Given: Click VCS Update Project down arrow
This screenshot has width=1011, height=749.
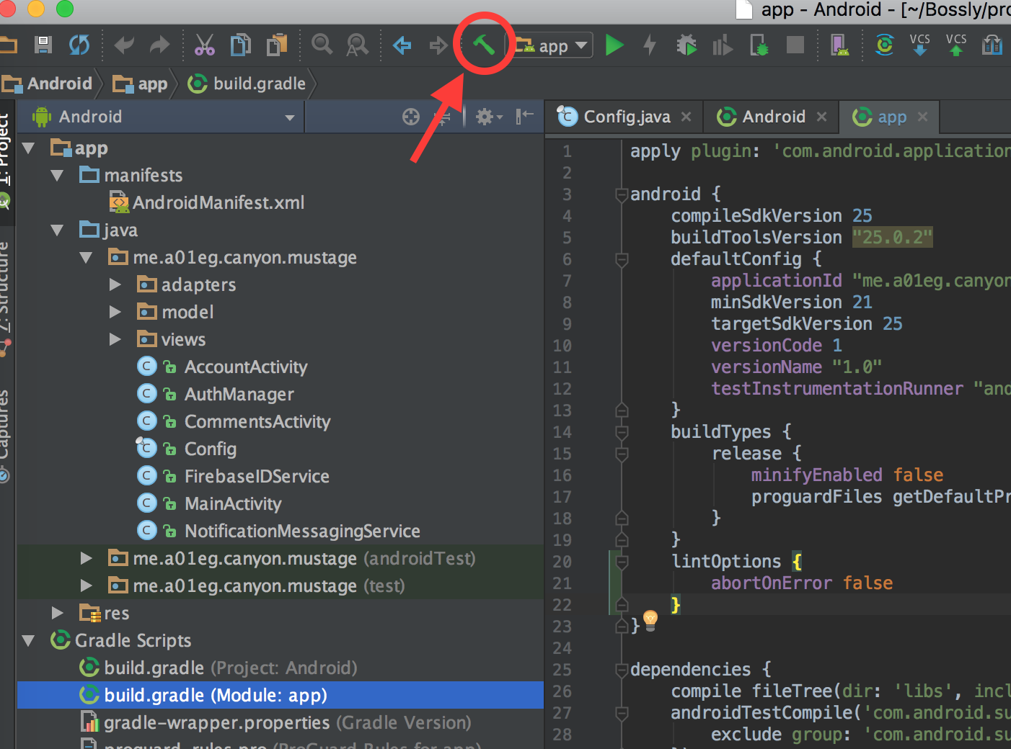Looking at the screenshot, I should click(x=919, y=45).
